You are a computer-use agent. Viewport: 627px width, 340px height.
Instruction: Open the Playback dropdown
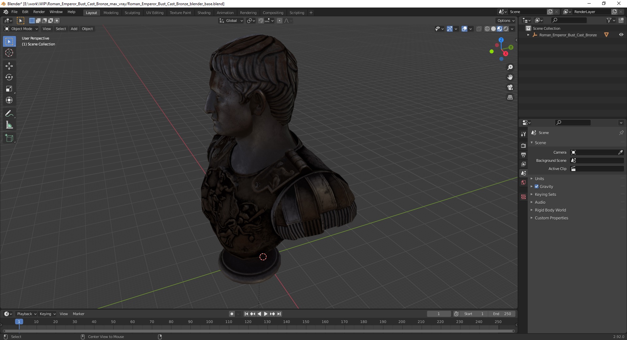26,314
